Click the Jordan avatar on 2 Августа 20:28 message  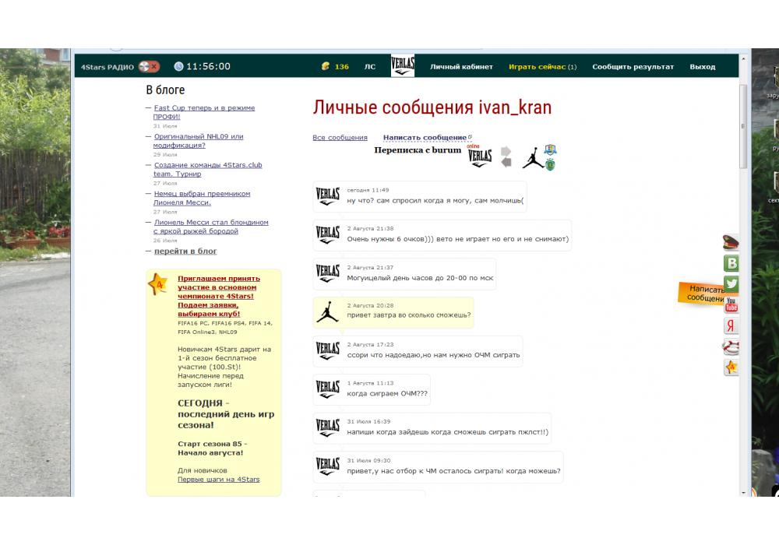click(x=327, y=311)
